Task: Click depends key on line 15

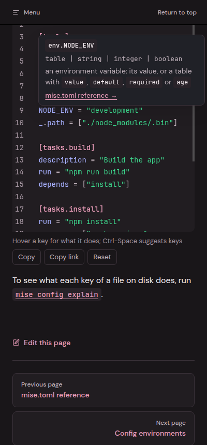Action: pos(54,185)
